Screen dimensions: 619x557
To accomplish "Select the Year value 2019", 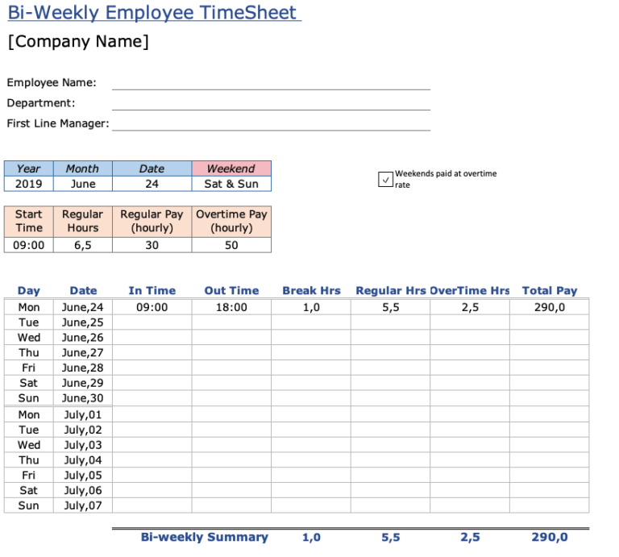I will (x=29, y=184).
